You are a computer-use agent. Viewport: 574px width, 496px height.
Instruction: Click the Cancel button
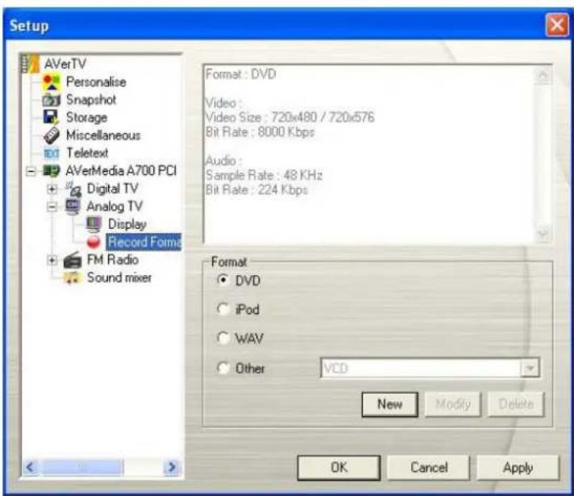click(429, 468)
